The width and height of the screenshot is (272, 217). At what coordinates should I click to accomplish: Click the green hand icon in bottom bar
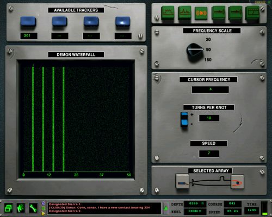click(21, 208)
